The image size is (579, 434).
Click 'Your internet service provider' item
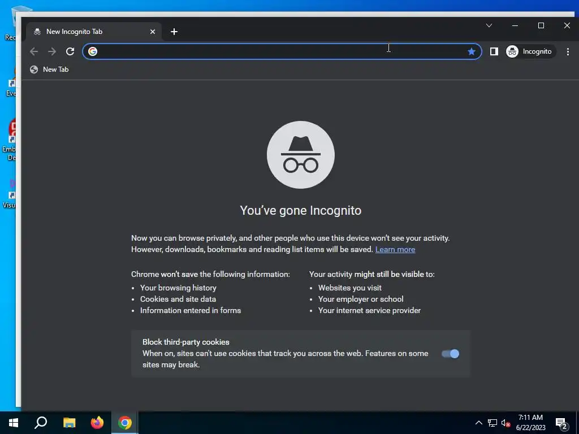[x=369, y=311]
